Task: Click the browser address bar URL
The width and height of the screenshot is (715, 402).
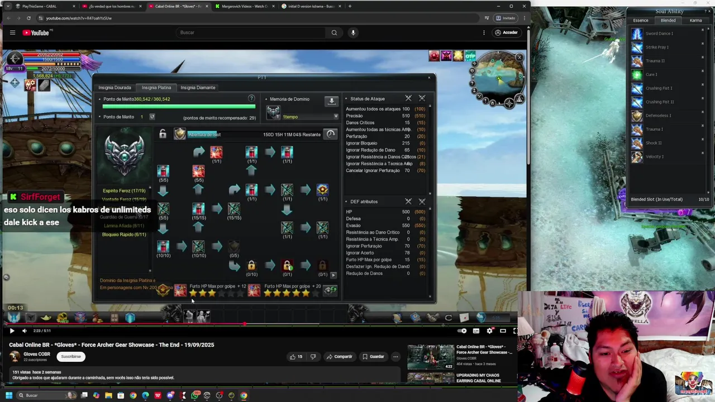Action: point(79,18)
